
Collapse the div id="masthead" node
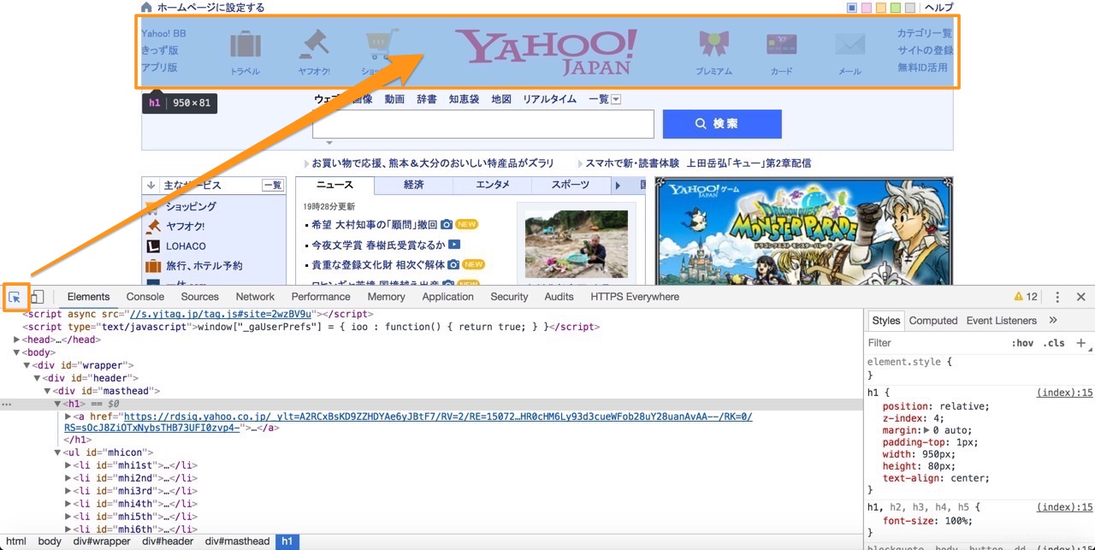pos(47,391)
